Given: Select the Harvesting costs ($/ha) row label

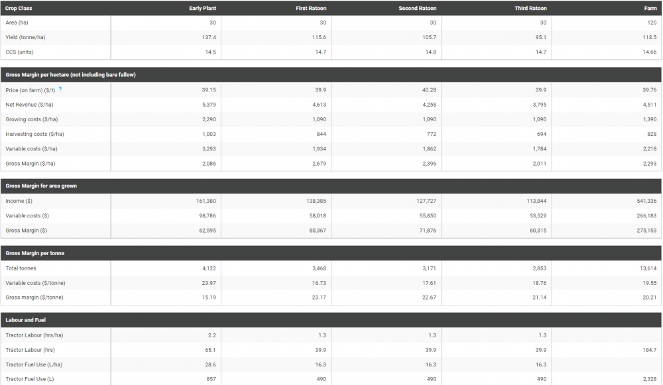Looking at the screenshot, I should point(34,134).
